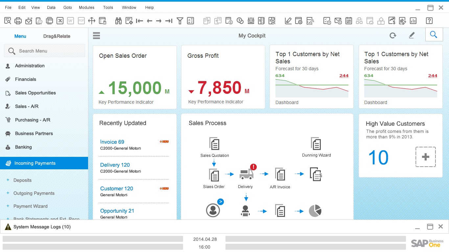This screenshot has width=449, height=252.
Task: Open the Filter funnel tool
Action: (x=179, y=21)
